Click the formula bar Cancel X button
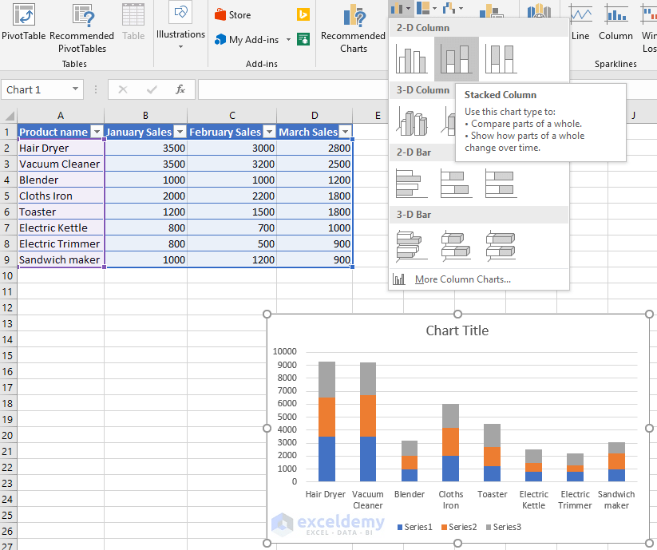Image resolution: width=657 pixels, height=550 pixels. [x=123, y=89]
